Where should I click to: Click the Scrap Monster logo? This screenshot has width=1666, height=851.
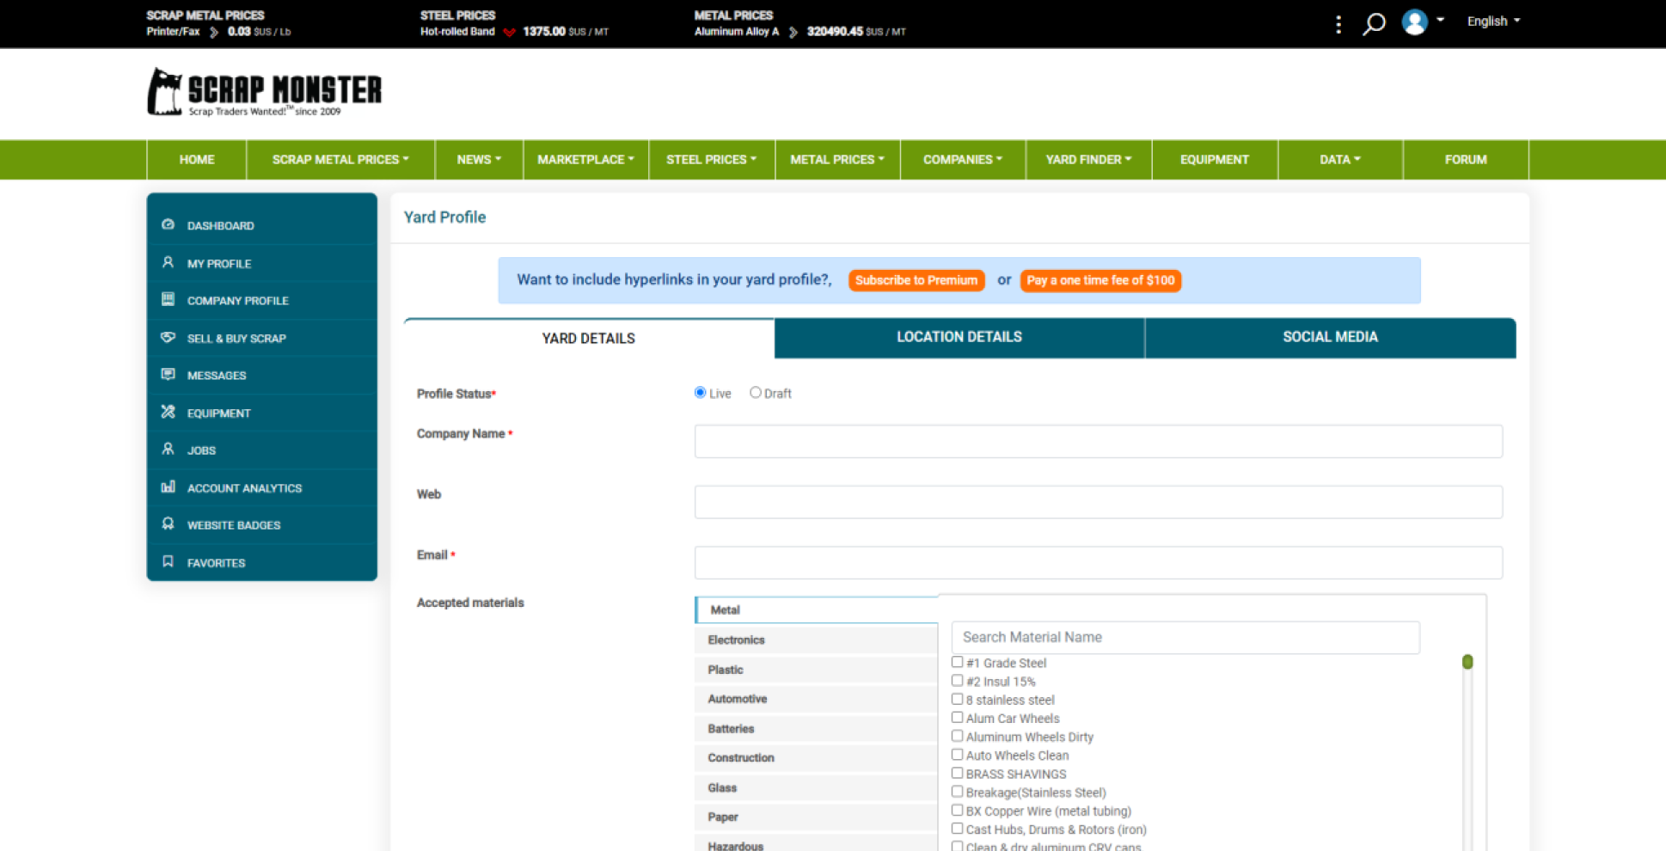point(265,91)
